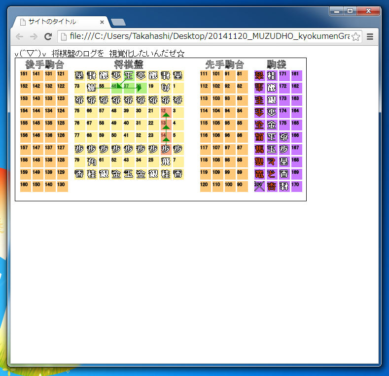Click board square 25
This screenshot has height=376, width=389.
pos(153,162)
